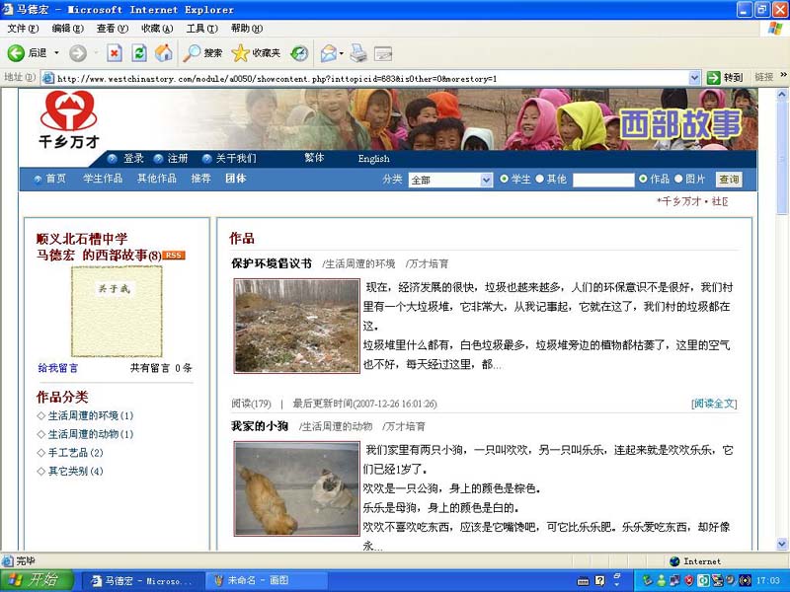The width and height of the screenshot is (790, 592).
Task: Refresh the page with green arrows icon
Action: [139, 53]
